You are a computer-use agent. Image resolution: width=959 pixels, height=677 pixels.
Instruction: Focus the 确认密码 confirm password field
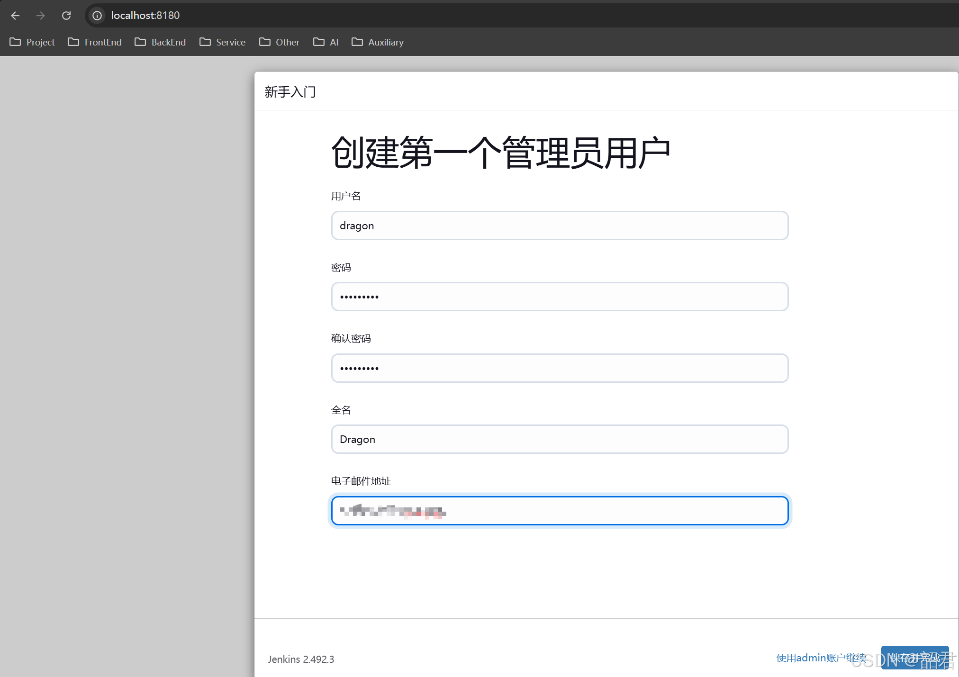[x=560, y=368]
